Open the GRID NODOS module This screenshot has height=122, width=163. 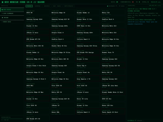12,10
